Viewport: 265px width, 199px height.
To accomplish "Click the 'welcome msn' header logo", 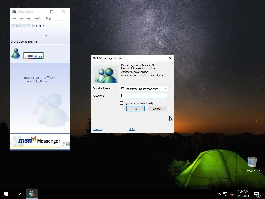I will [27, 25].
